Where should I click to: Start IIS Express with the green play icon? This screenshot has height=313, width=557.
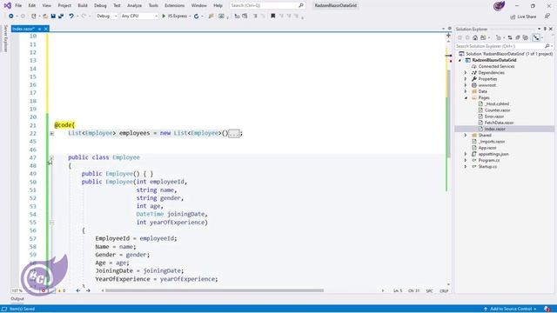point(164,16)
